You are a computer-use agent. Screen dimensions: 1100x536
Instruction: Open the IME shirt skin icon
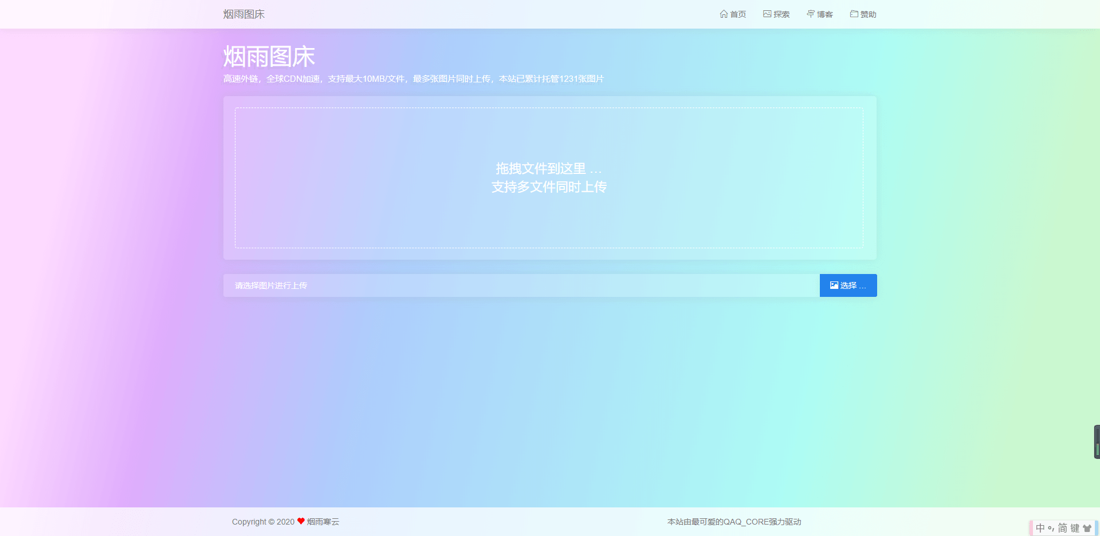coord(1087,528)
